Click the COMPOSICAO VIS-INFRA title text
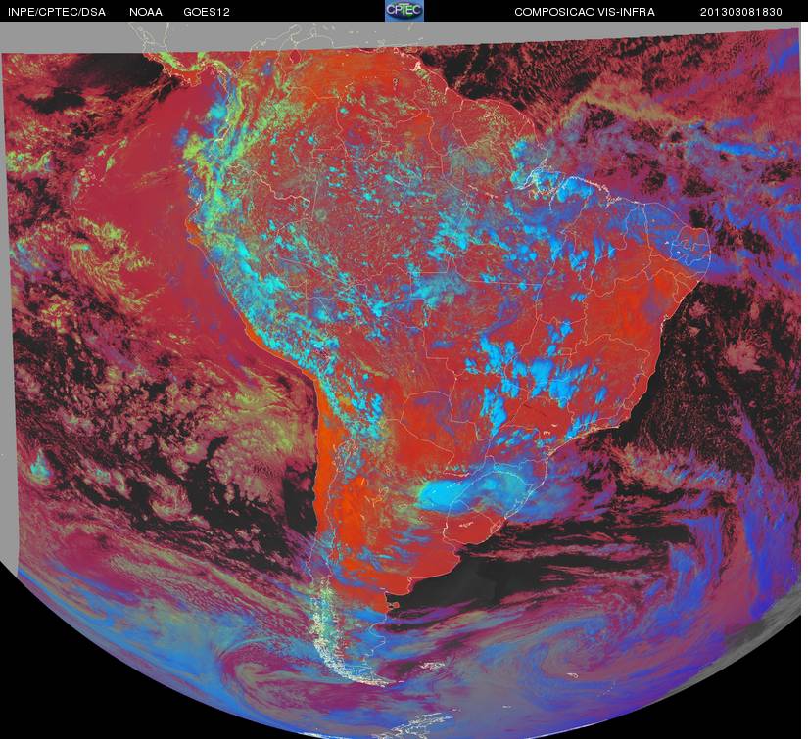Image resolution: width=808 pixels, height=739 pixels. 585,12
